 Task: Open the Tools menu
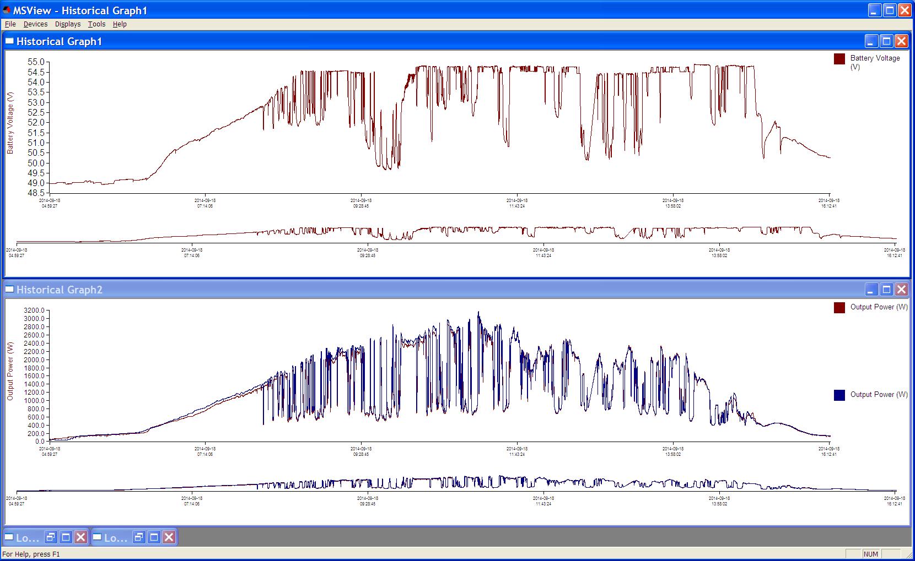[x=96, y=24]
